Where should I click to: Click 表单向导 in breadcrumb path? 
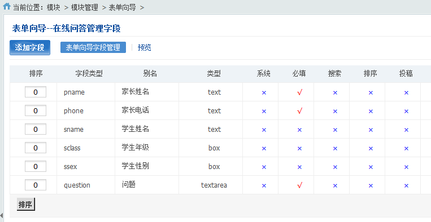pos(123,7)
